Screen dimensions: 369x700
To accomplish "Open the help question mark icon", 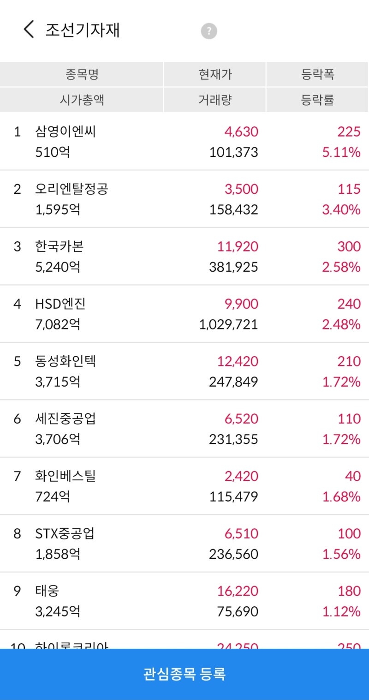I will pyautogui.click(x=208, y=30).
